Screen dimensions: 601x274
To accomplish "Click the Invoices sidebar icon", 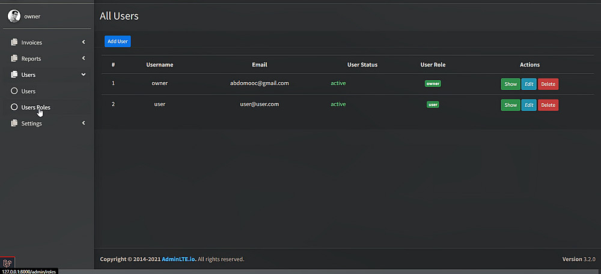I will 14,43.
